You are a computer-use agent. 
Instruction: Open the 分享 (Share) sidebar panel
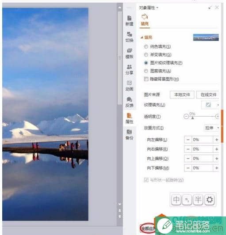(x=129, y=70)
